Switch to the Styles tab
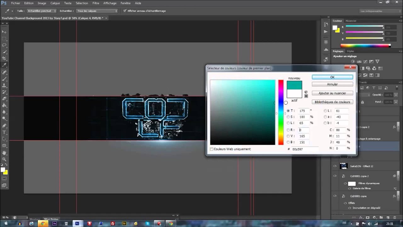This screenshot has width=403, height=227. (350, 51)
